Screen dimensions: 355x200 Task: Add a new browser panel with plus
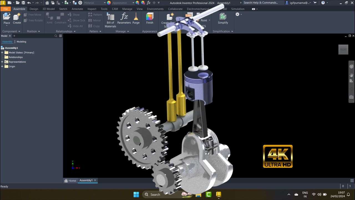click(x=14, y=36)
